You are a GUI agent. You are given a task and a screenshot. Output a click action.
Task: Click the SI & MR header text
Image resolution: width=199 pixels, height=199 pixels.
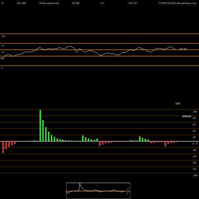point(21,3)
